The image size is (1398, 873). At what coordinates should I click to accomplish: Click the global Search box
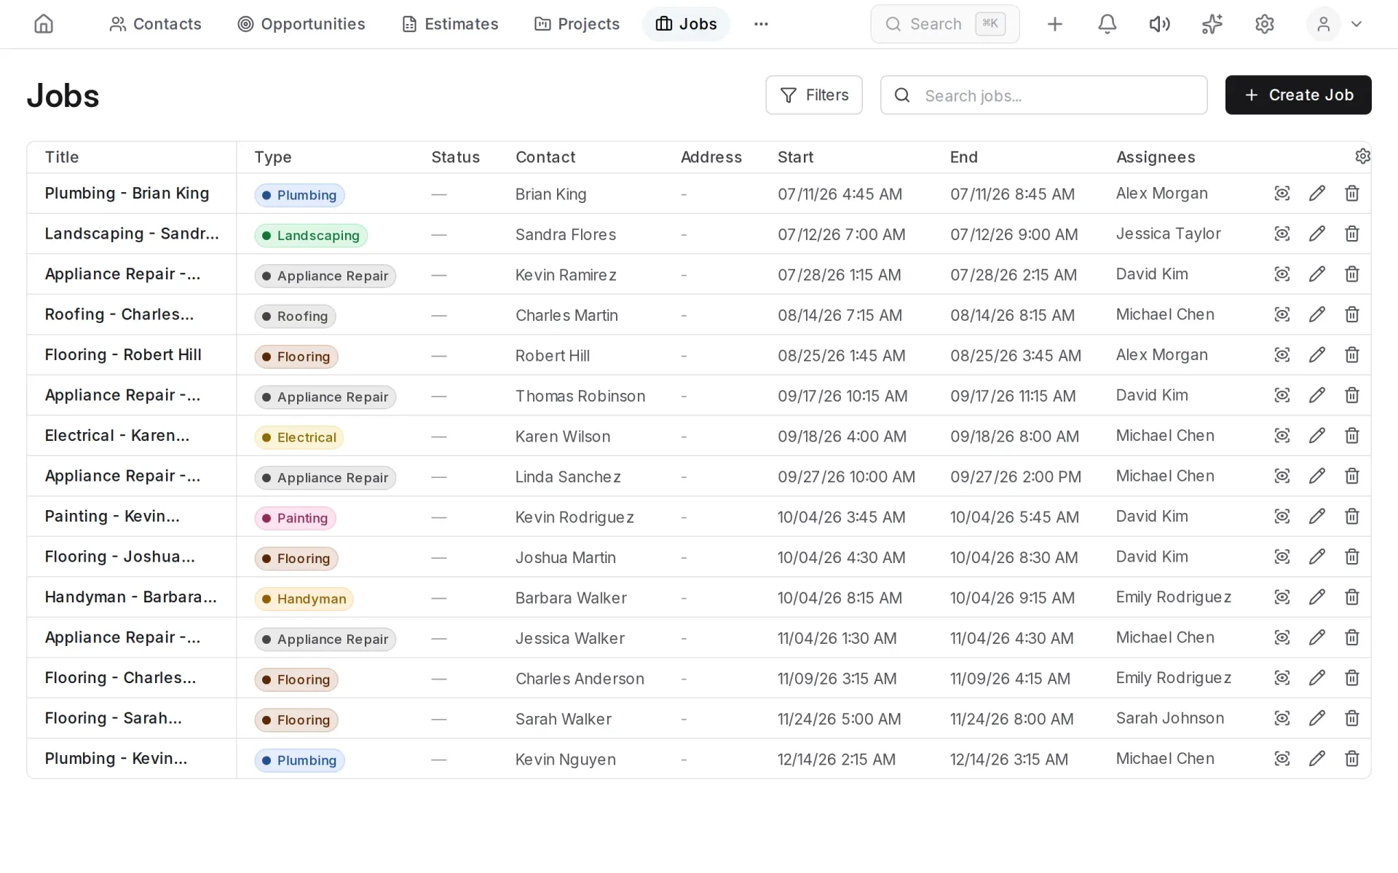point(945,24)
